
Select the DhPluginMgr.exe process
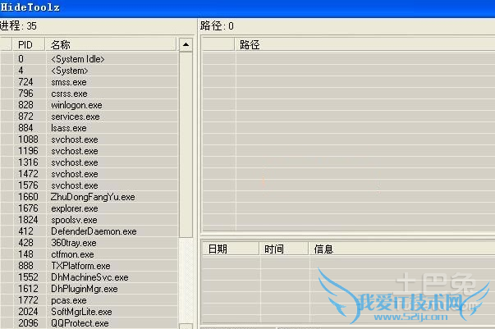click(89, 289)
